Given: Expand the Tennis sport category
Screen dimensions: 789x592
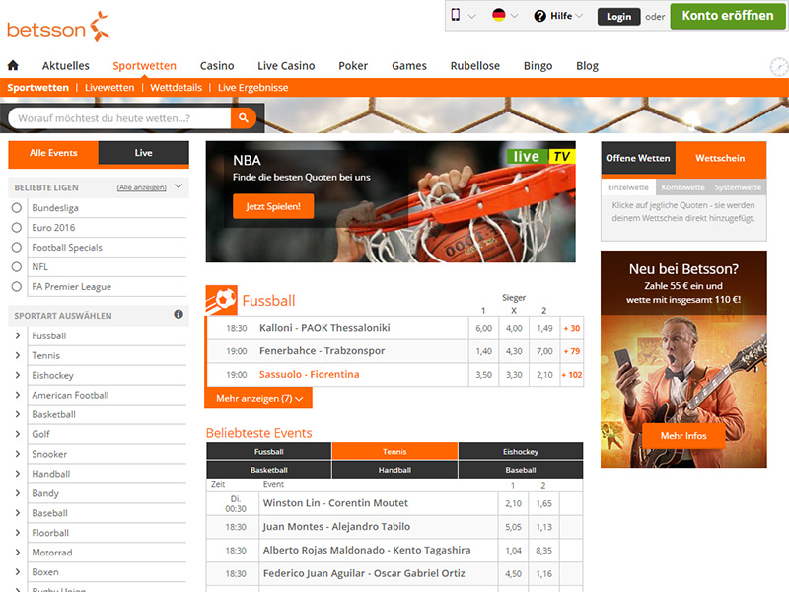Looking at the screenshot, I should [18, 355].
